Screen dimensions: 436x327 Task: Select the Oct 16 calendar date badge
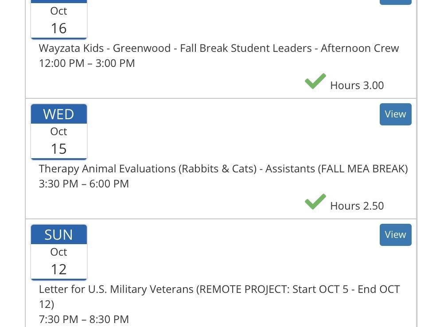pos(59,20)
